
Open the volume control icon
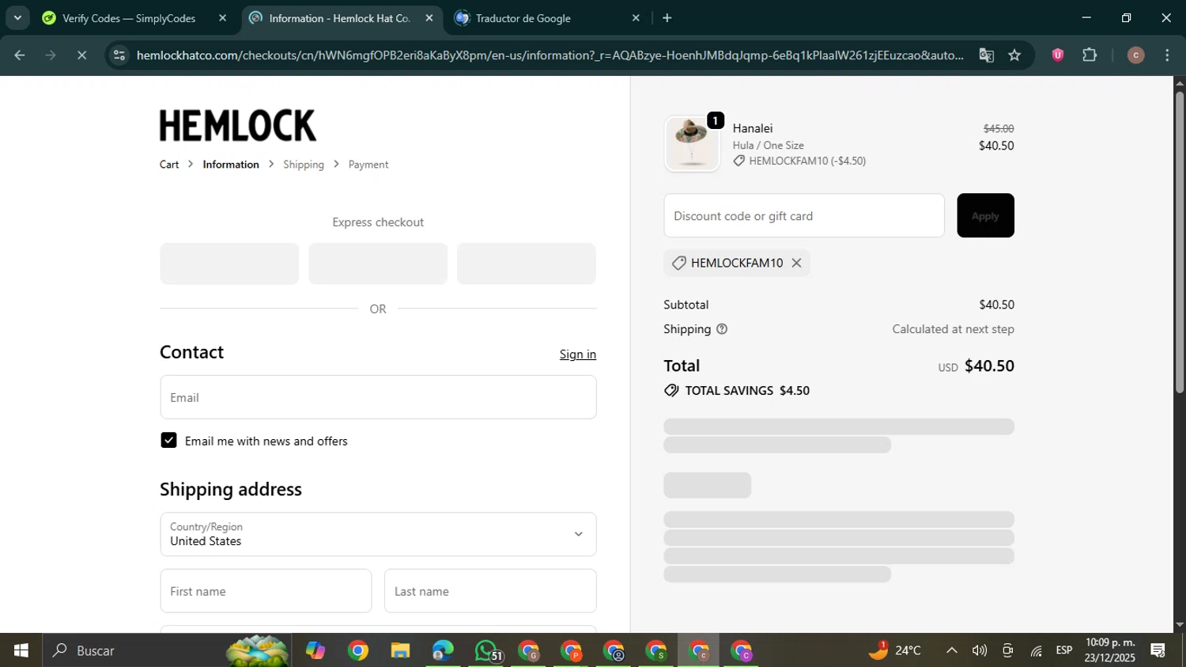980,650
